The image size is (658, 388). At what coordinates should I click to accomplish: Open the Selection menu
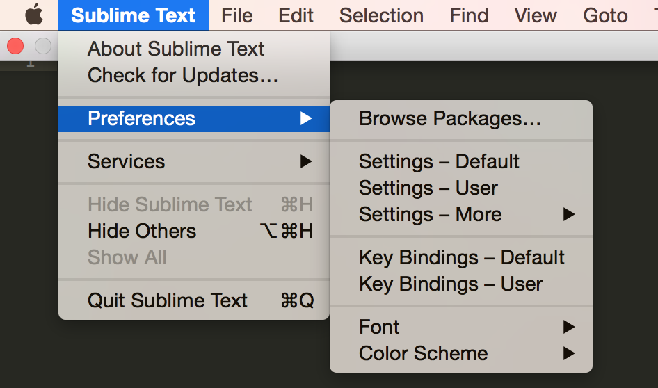[381, 15]
